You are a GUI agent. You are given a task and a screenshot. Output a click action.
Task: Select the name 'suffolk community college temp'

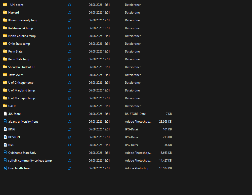click(30, 161)
